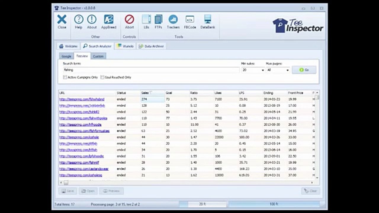
Task: Abort the running search
Action: tap(129, 22)
